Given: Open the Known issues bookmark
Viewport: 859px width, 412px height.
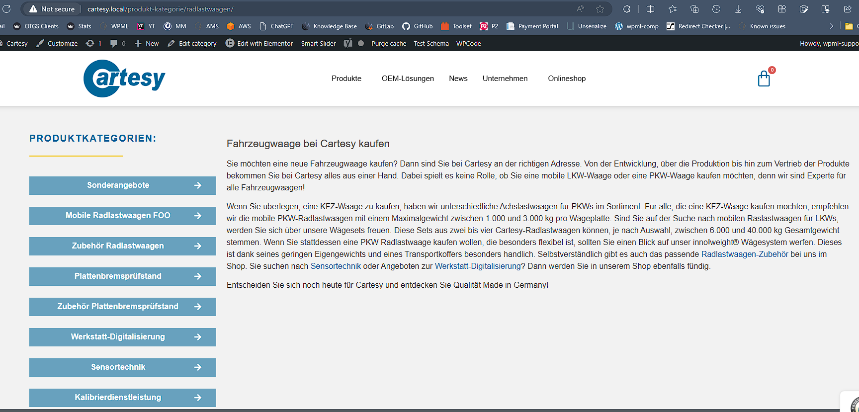Looking at the screenshot, I should click(762, 26).
